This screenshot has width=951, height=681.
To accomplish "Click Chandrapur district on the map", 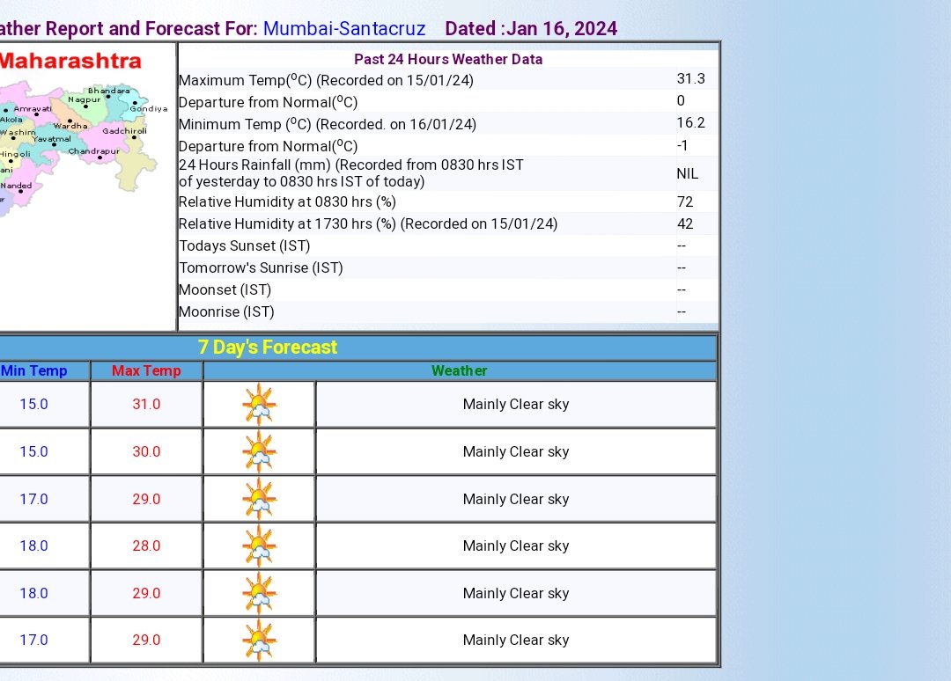I will (x=94, y=150).
